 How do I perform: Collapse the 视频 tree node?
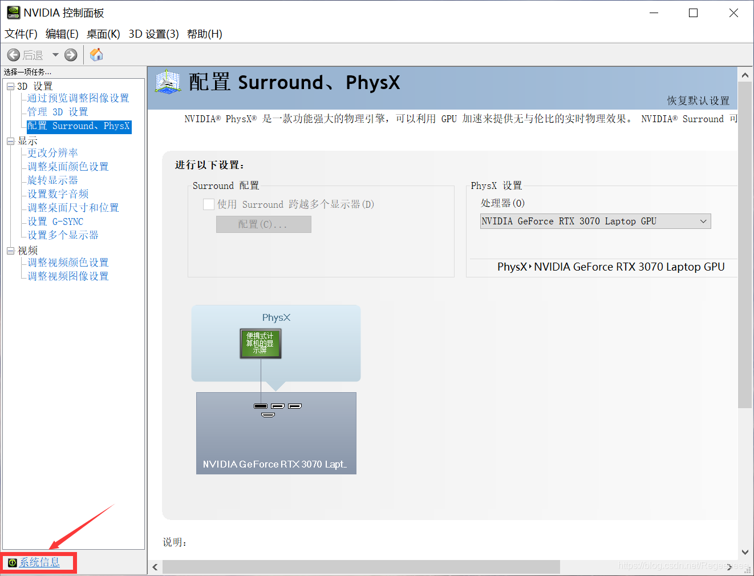[x=10, y=251]
